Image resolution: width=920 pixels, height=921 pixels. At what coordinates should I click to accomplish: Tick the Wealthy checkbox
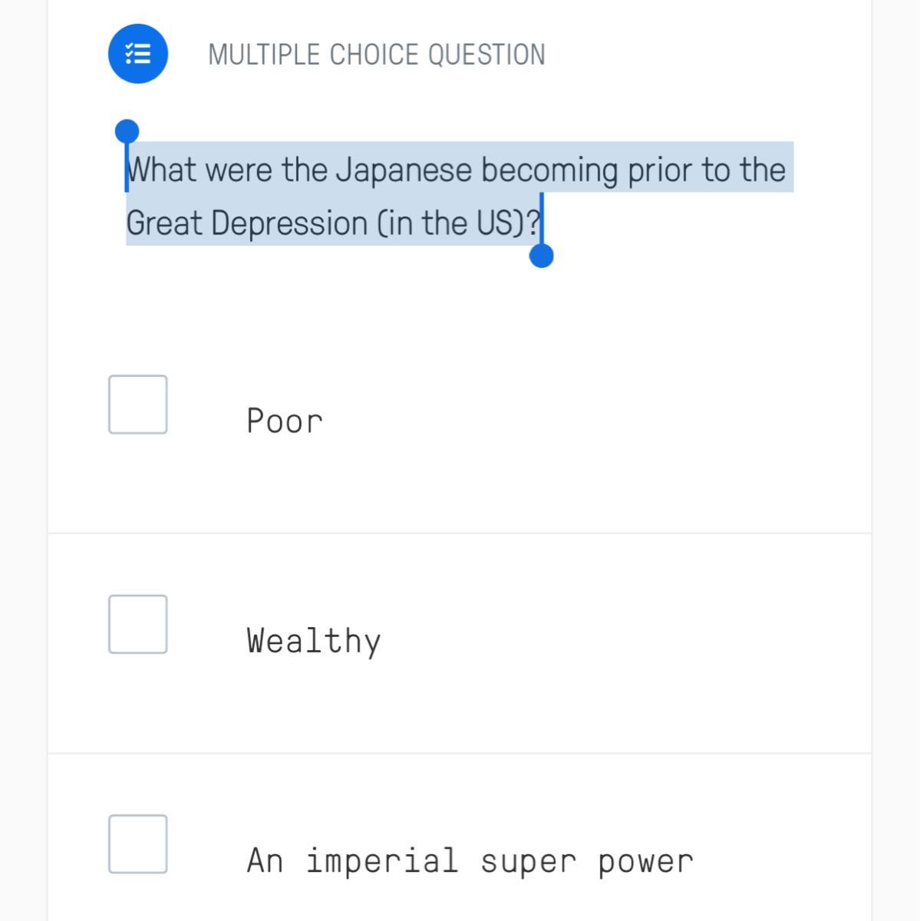[x=138, y=624]
